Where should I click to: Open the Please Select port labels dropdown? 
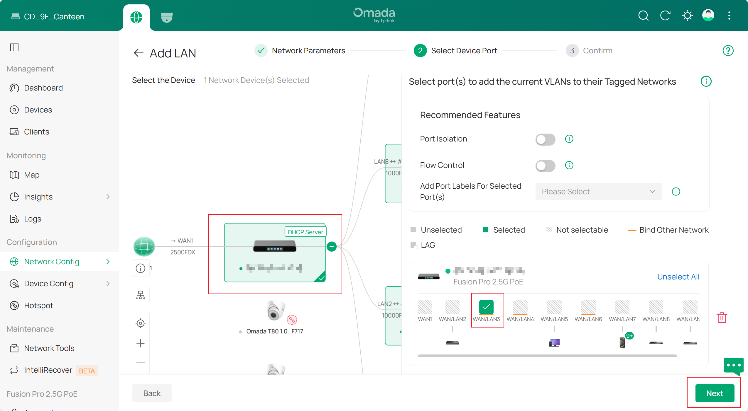pos(599,192)
